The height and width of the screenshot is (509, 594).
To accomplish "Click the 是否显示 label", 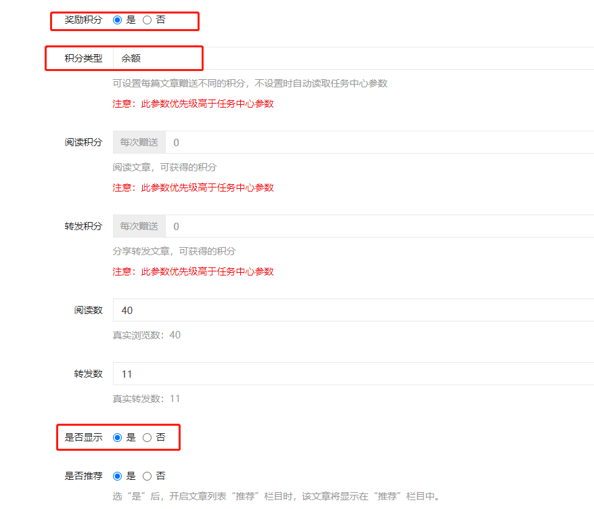I will (x=83, y=438).
